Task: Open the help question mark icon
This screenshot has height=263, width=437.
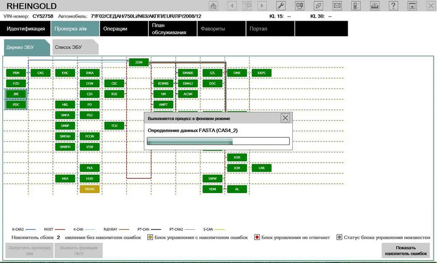Action: (x=393, y=6)
